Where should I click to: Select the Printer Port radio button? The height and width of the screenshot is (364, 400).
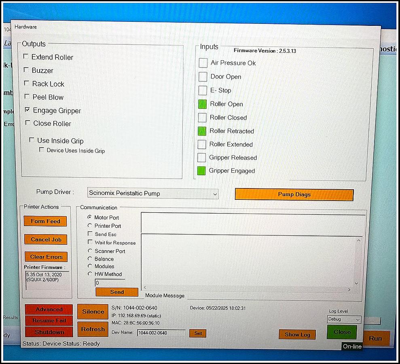pyautogui.click(x=90, y=226)
